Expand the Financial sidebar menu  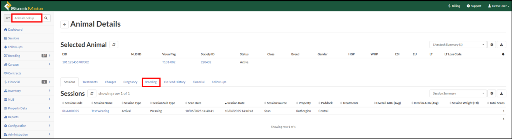pyautogui.click(x=27, y=82)
